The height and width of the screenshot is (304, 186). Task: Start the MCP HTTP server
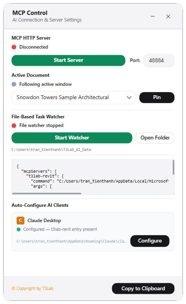coord(68,60)
